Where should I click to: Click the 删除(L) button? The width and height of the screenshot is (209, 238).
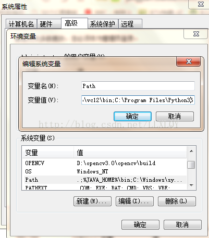pyautogui.click(x=177, y=202)
